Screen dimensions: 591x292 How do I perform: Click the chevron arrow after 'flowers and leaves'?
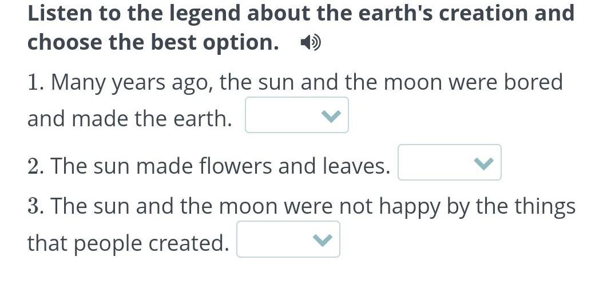[x=483, y=164]
